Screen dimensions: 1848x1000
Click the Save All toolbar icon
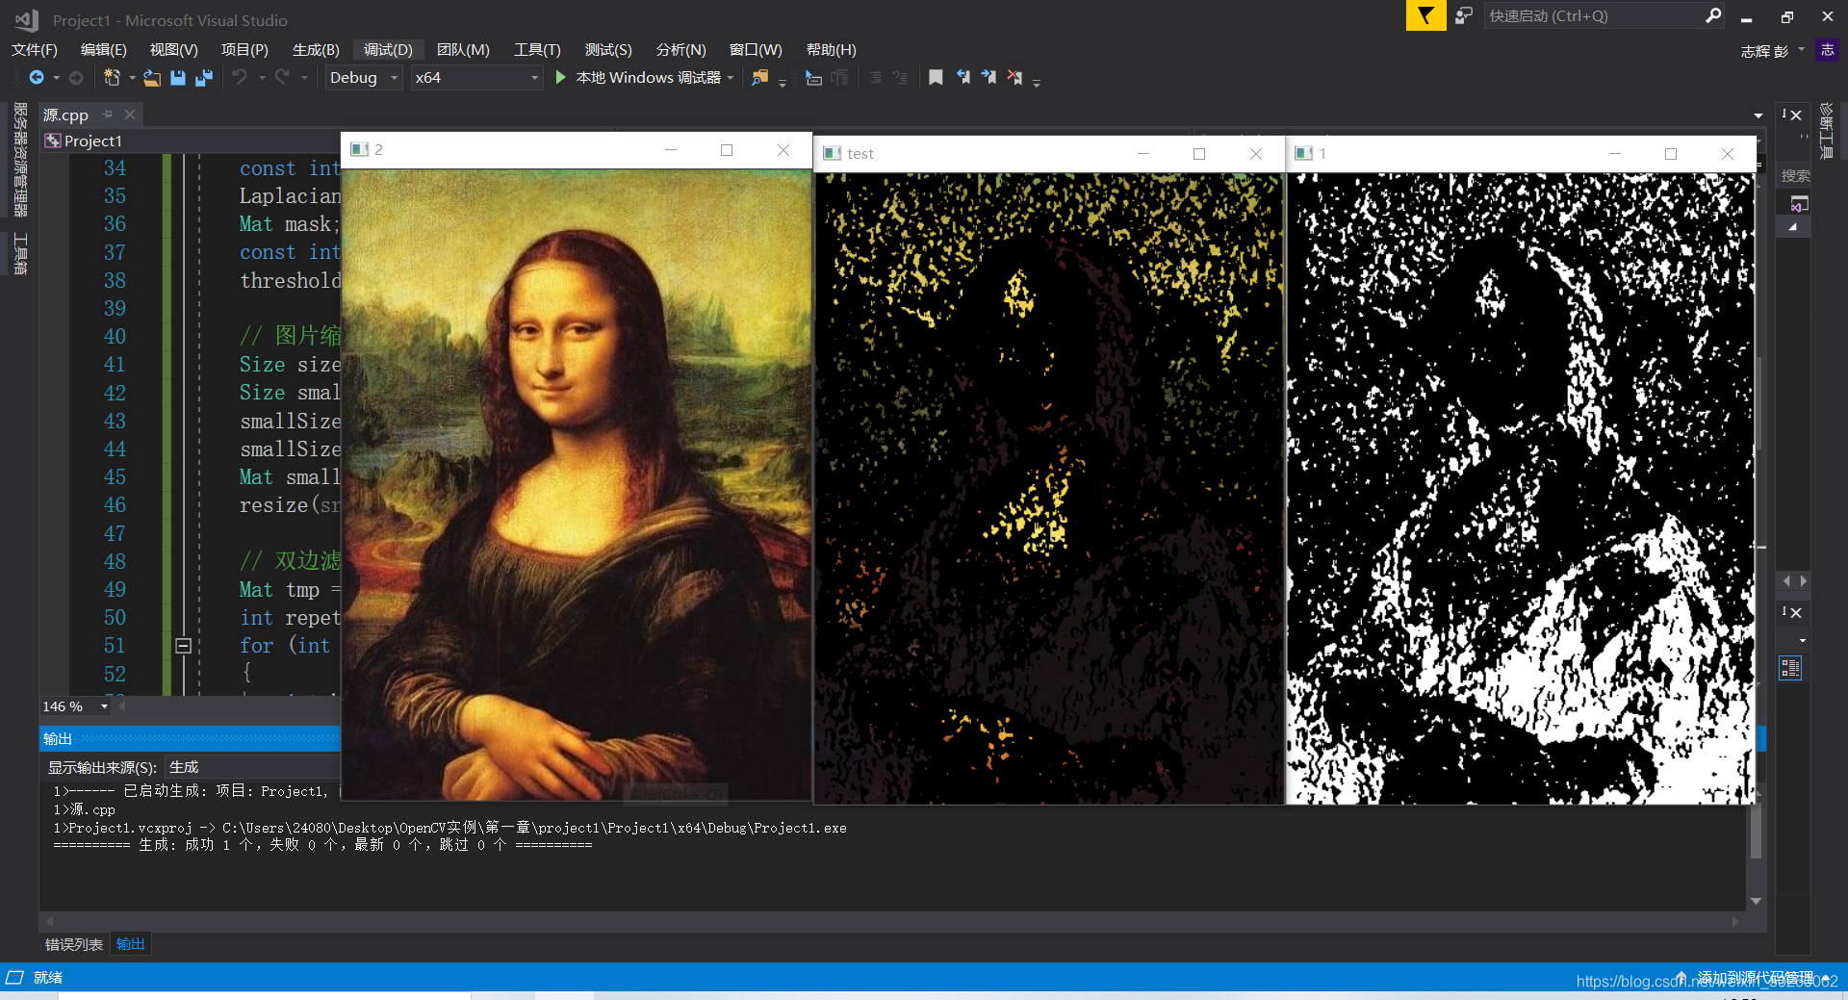203,78
